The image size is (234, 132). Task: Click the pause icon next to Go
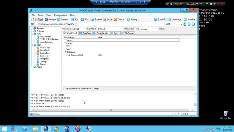pos(189,24)
